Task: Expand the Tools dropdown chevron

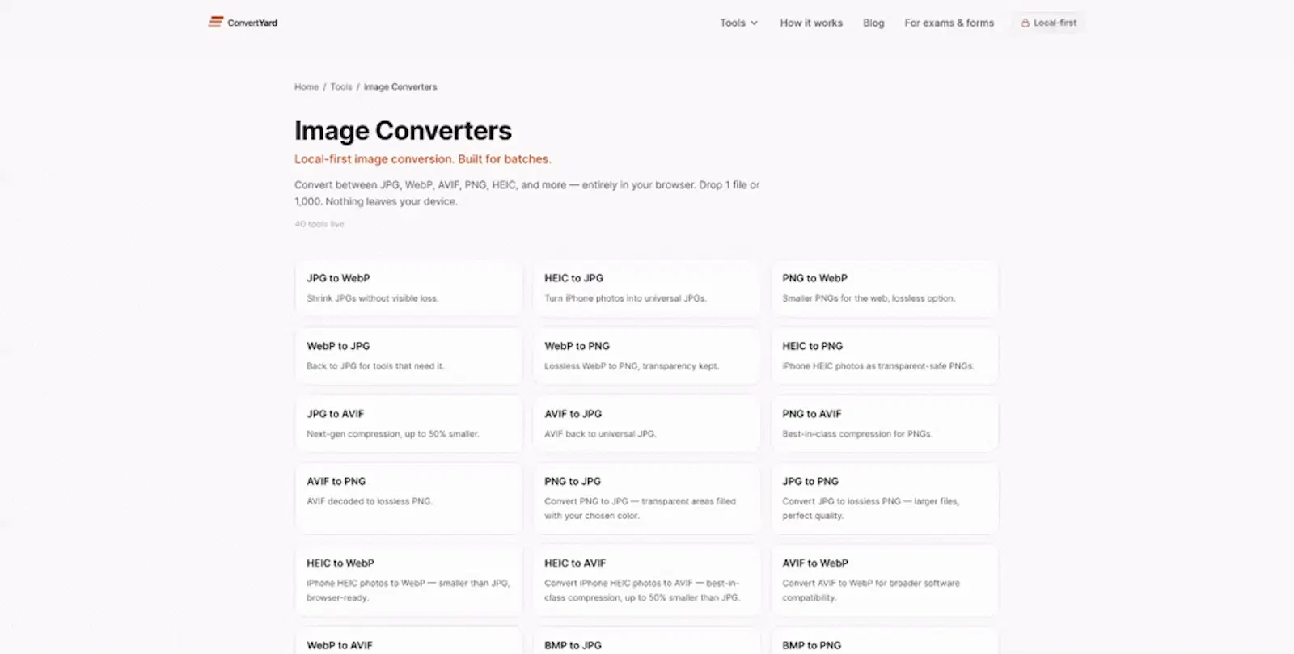Action: point(754,23)
